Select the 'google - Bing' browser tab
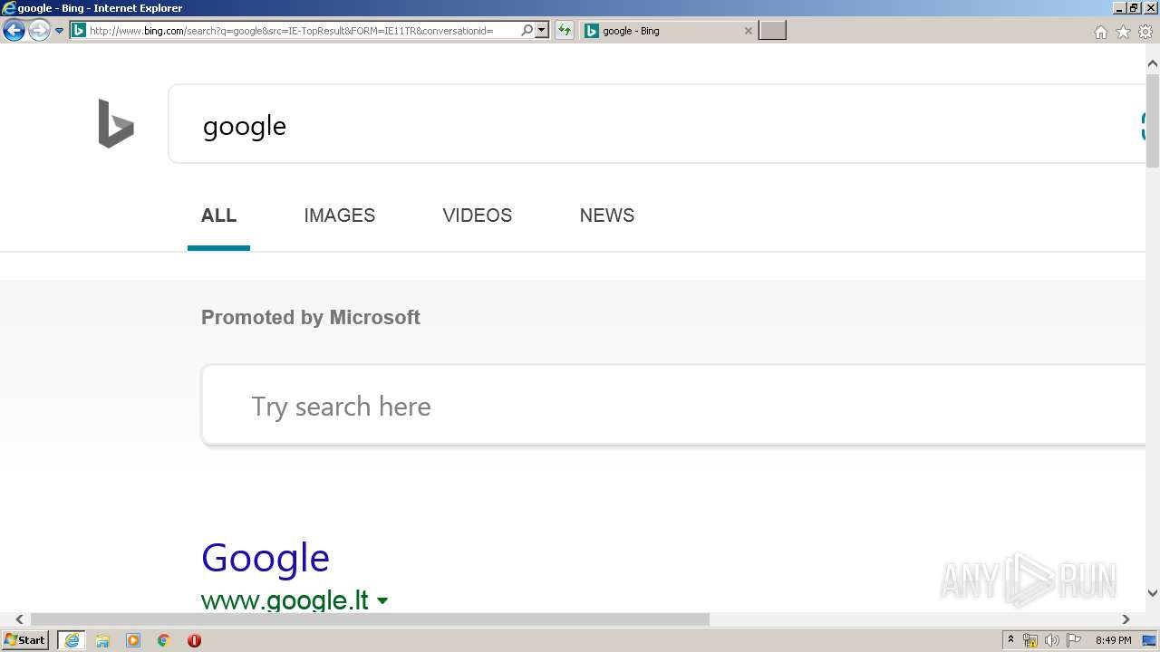 668,31
